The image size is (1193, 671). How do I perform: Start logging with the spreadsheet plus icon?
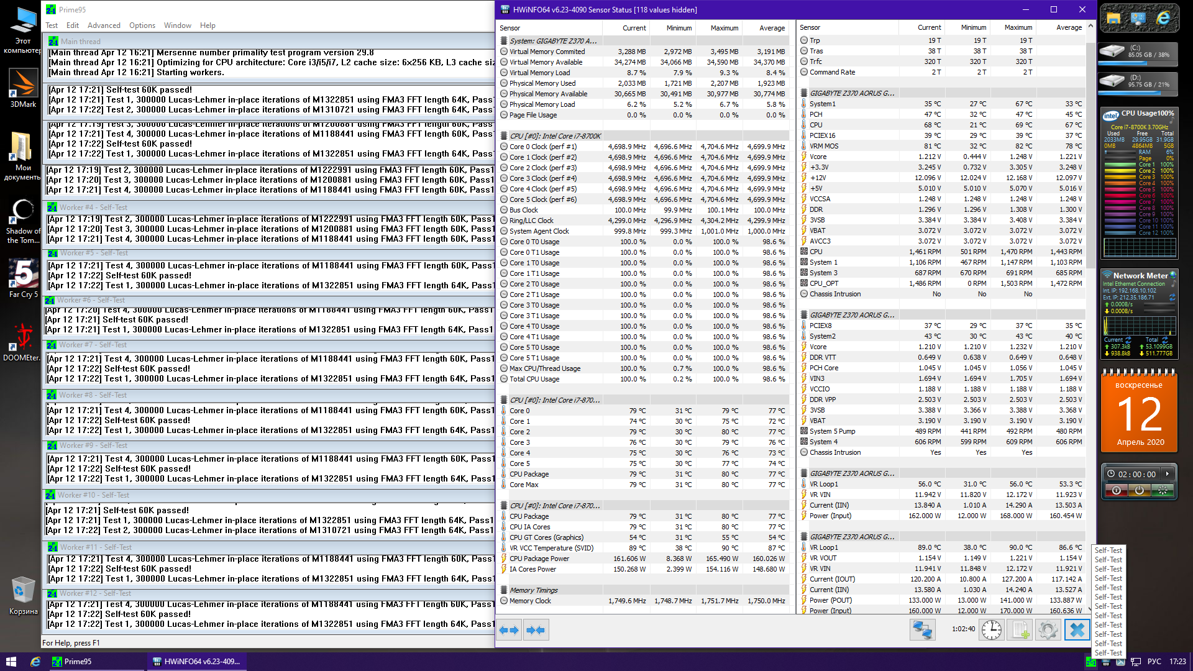point(1020,630)
